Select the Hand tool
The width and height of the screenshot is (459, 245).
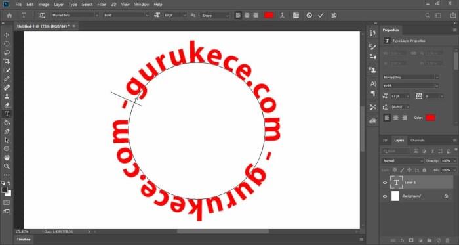coord(7,158)
